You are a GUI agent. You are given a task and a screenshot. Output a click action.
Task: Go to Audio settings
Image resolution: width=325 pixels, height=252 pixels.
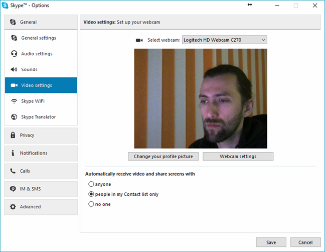coord(41,54)
